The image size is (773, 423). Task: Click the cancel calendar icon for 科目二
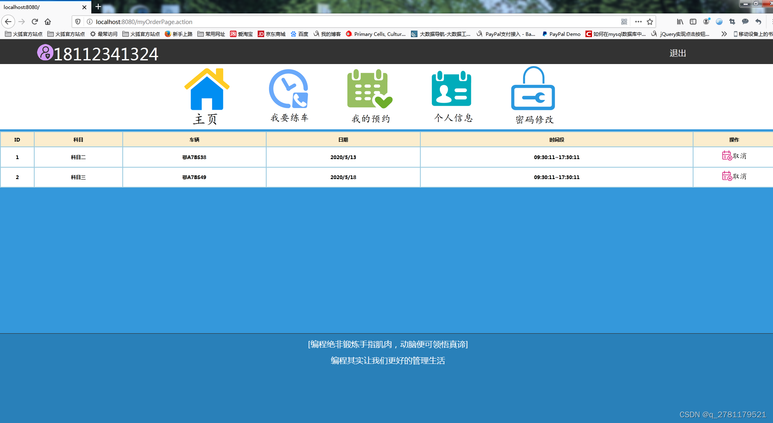[x=727, y=155]
